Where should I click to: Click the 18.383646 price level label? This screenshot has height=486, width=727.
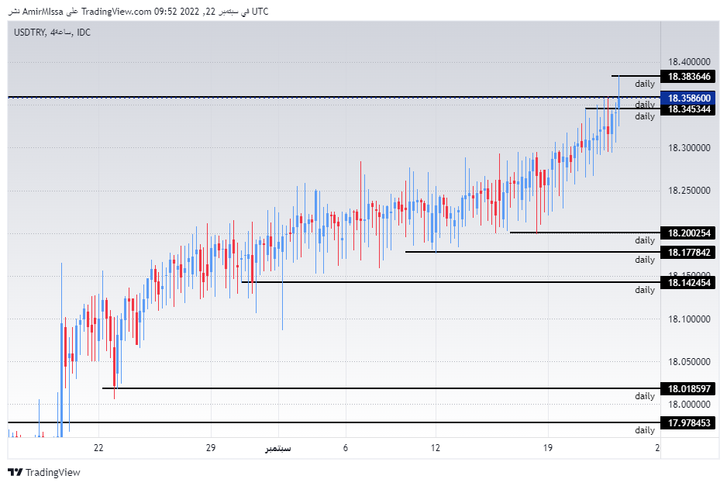pyautogui.click(x=689, y=77)
